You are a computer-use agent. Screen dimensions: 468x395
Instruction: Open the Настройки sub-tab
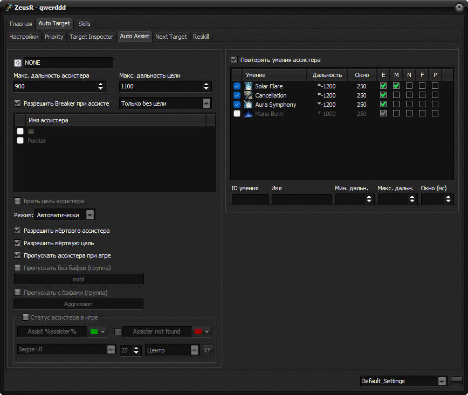24,37
